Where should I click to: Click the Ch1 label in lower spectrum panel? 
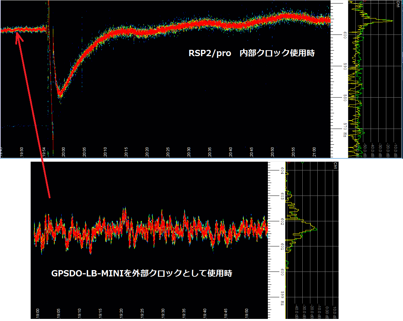point(335,166)
